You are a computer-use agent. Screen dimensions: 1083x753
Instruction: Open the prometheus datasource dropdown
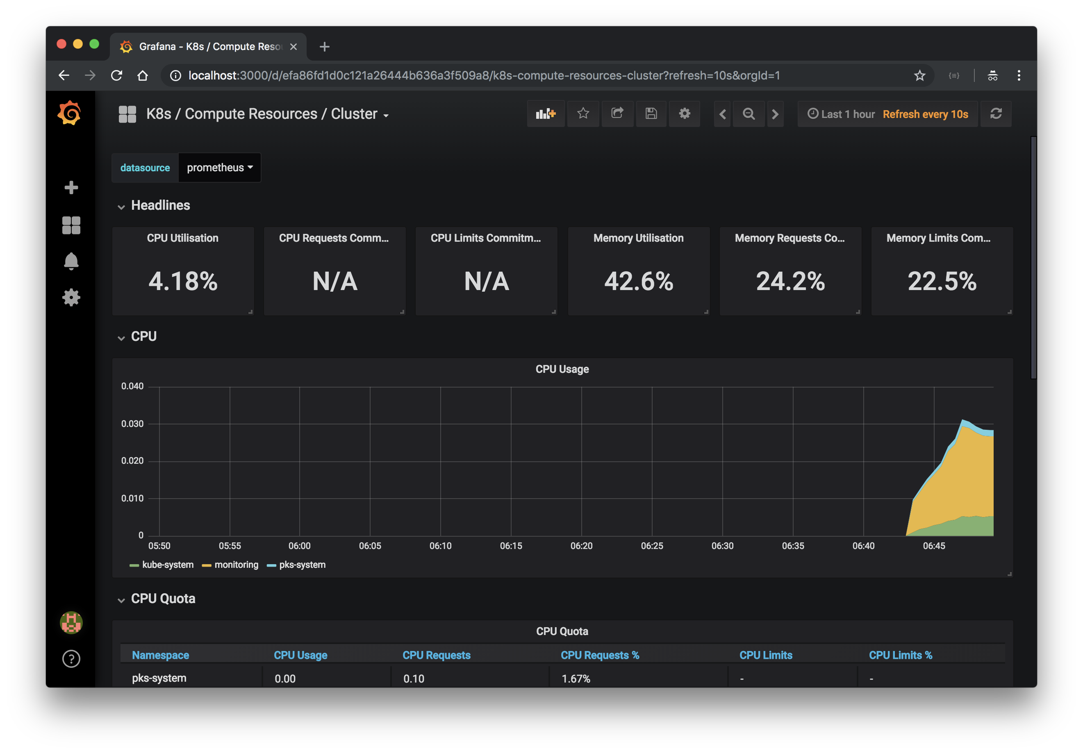pos(219,168)
